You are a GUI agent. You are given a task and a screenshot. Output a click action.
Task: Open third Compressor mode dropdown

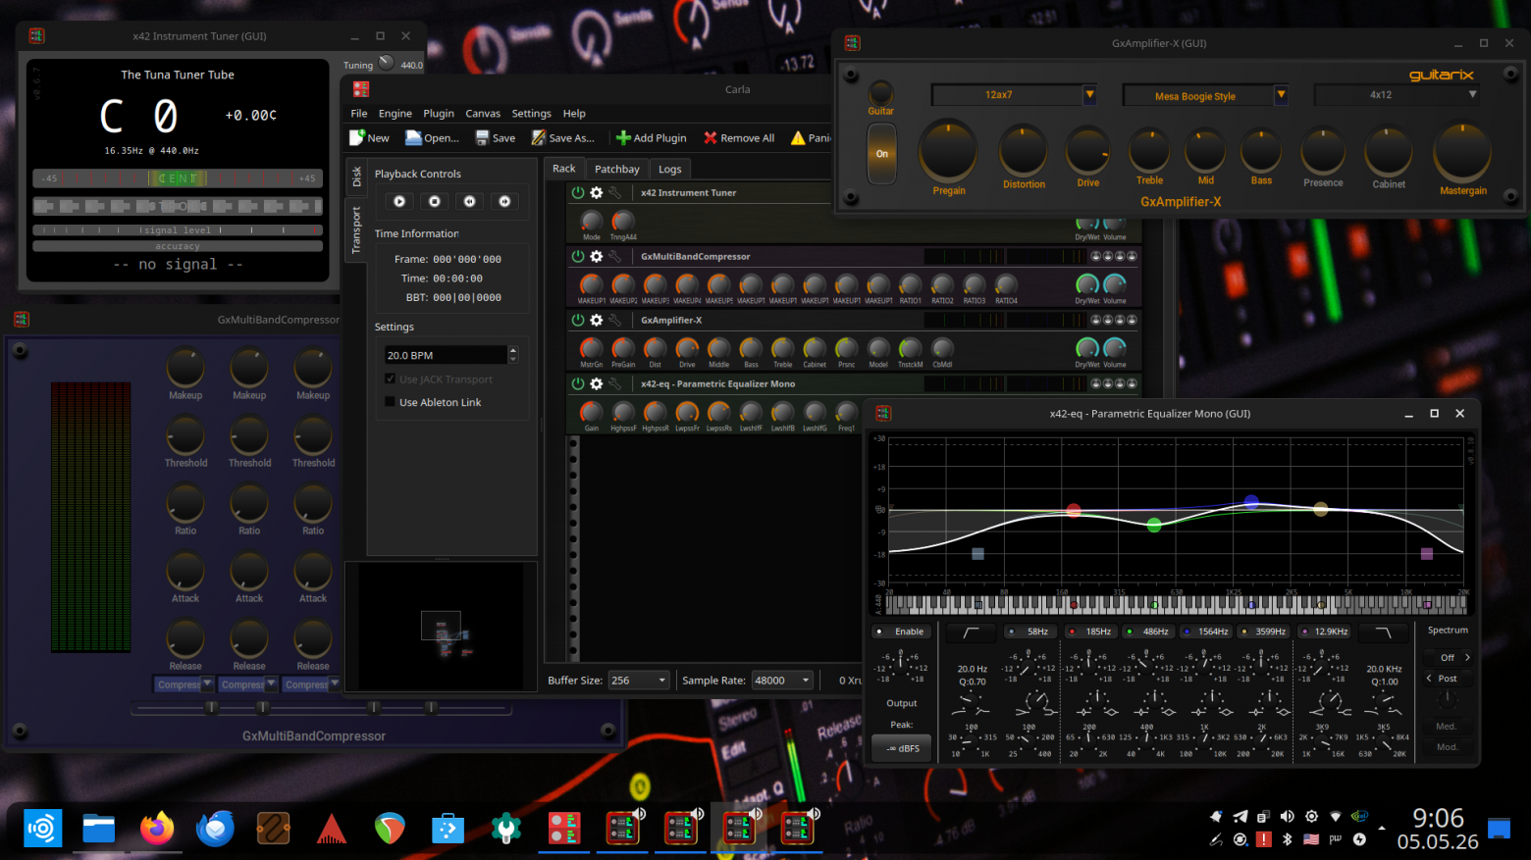point(311,684)
